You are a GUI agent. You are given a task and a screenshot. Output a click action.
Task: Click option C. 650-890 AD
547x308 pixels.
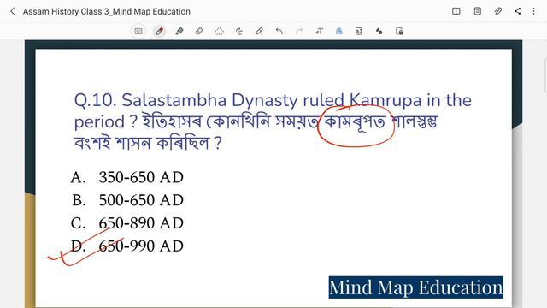click(x=127, y=222)
